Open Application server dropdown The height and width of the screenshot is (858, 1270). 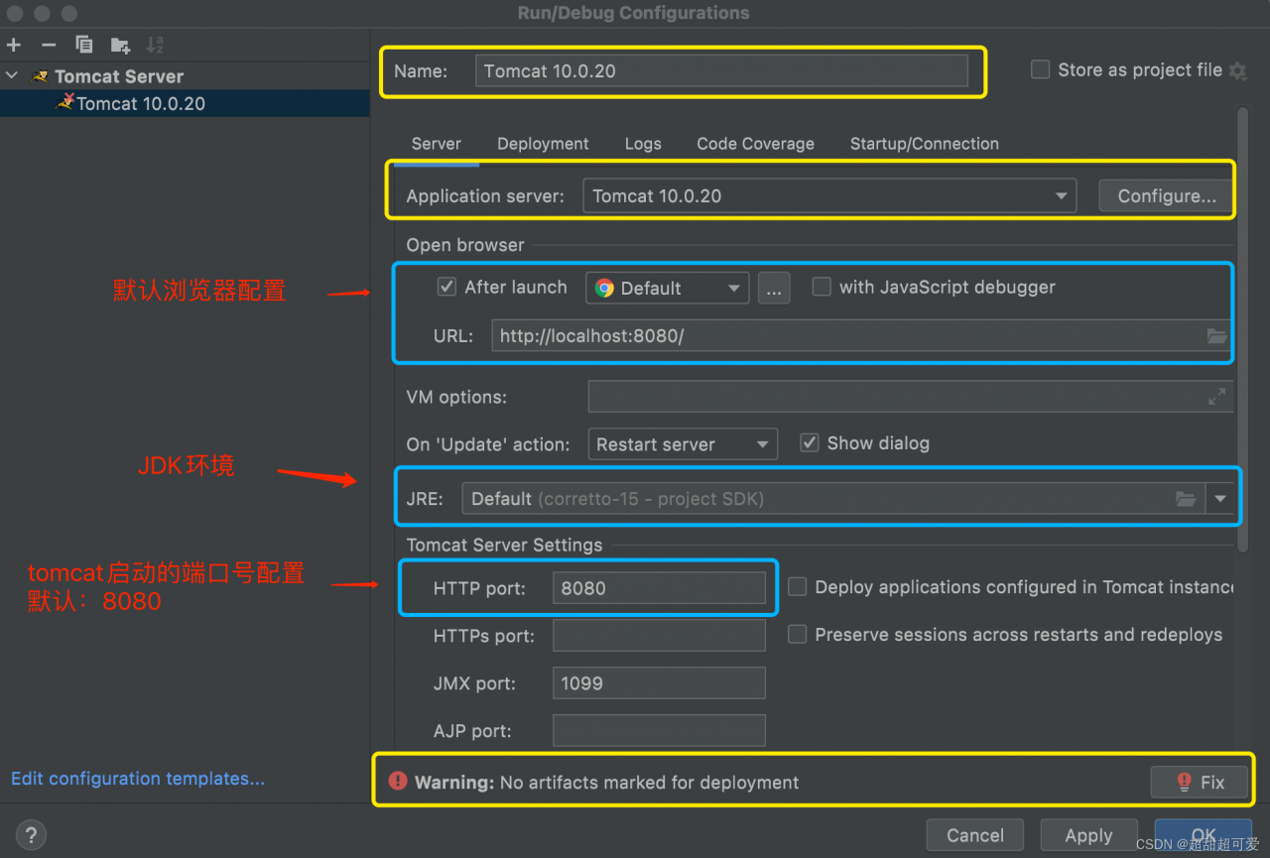pos(829,195)
